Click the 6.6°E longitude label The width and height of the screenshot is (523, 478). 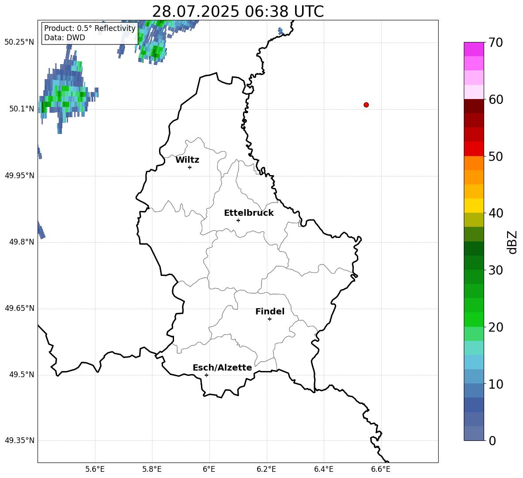pos(381,469)
